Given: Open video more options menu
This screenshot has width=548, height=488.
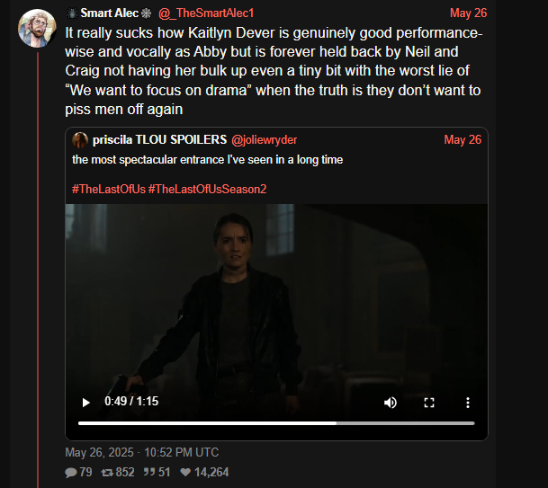Looking at the screenshot, I should tap(468, 403).
